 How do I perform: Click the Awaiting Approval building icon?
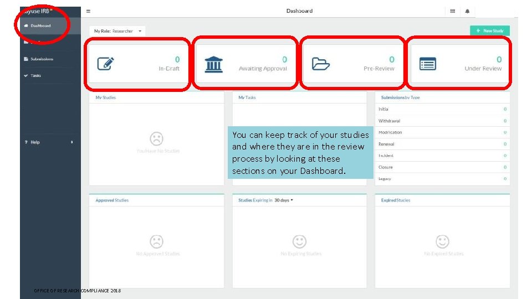[214, 64]
